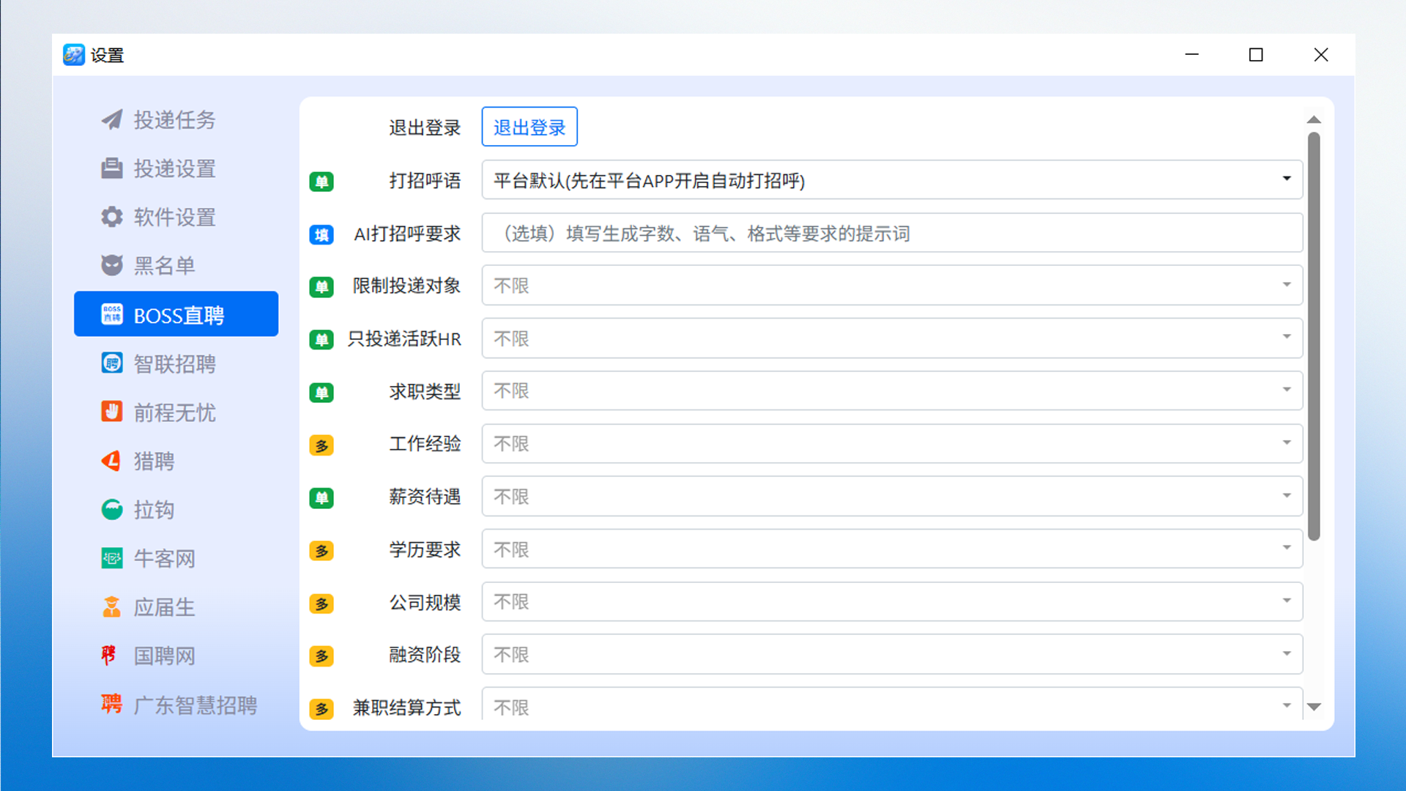Screen dimensions: 1406x791
Task: Expand the 限制投递对象 dropdown
Action: [x=891, y=286]
